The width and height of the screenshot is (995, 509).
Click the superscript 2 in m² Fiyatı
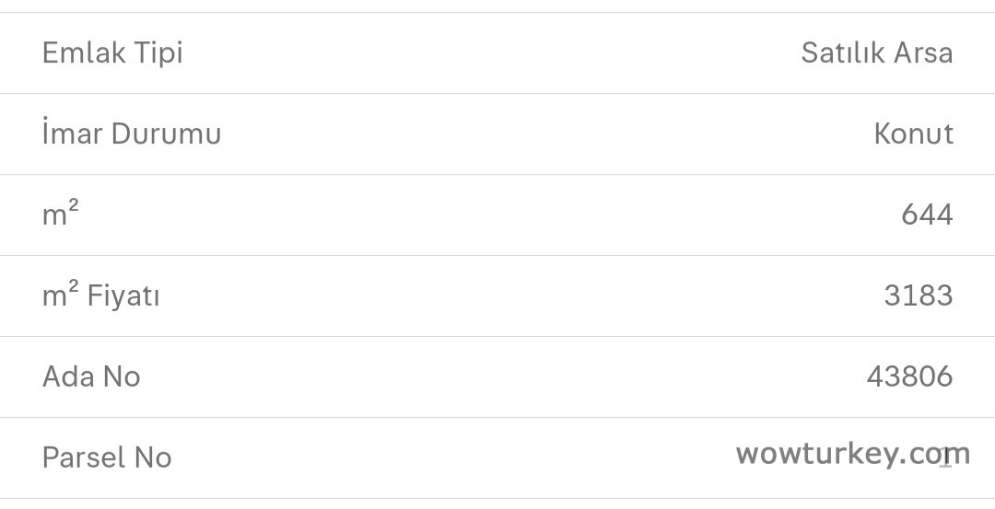coord(74,287)
